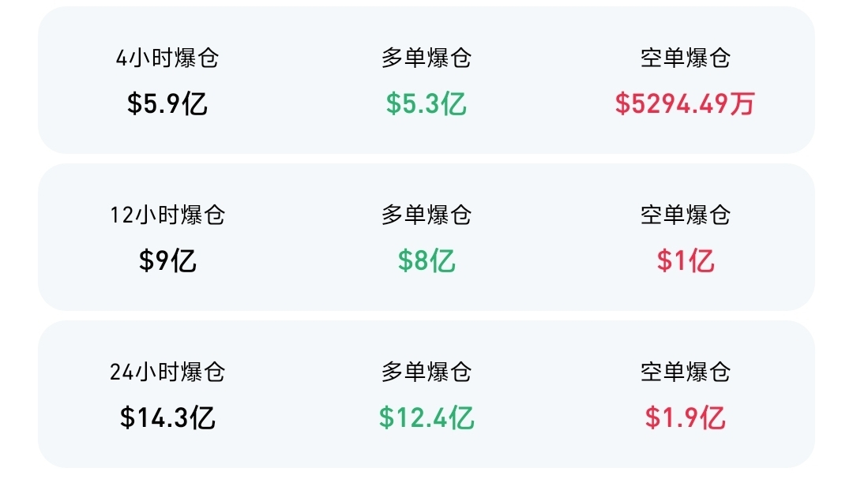
Task: Click the $9亿 total value
Action: coord(167,260)
